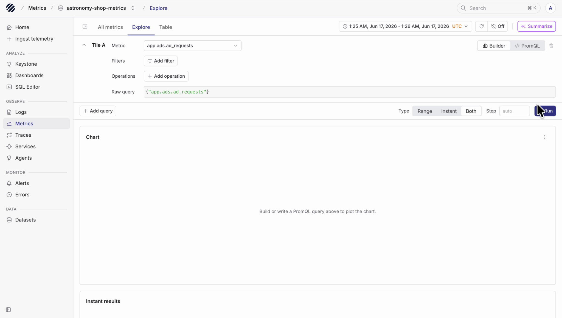Image resolution: width=562 pixels, height=318 pixels.
Task: Set query type to Range
Action: [x=425, y=111]
